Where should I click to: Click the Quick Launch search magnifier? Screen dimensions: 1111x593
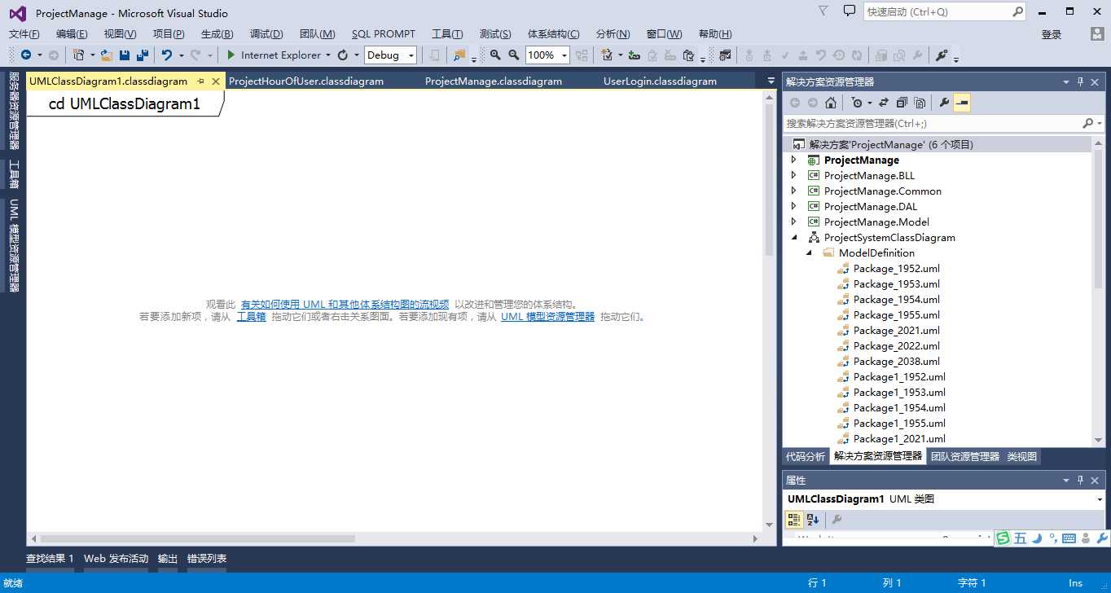point(1018,11)
